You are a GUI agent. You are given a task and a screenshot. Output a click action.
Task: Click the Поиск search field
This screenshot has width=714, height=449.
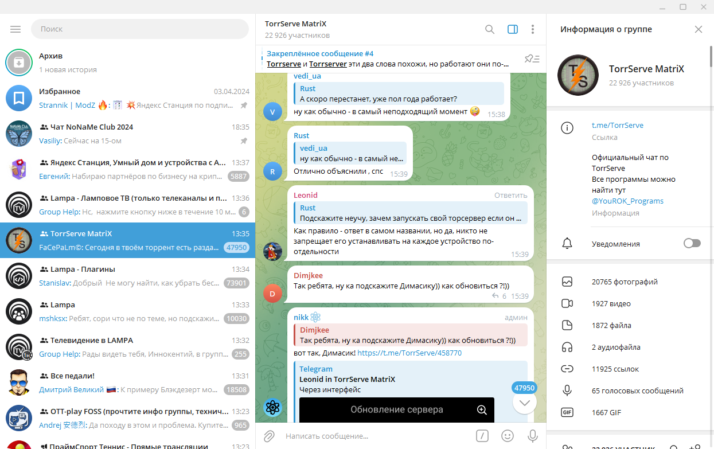pos(140,29)
